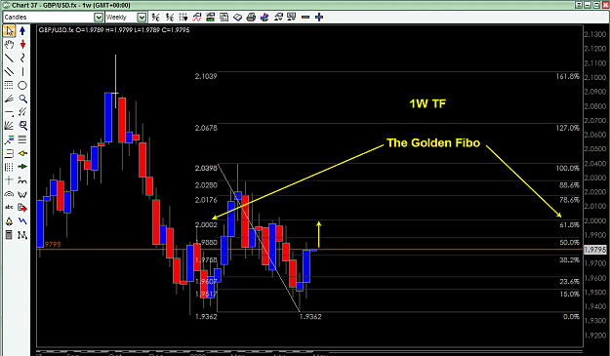Select the vertical line tool
Screen dimensions: 610x356
22,72
